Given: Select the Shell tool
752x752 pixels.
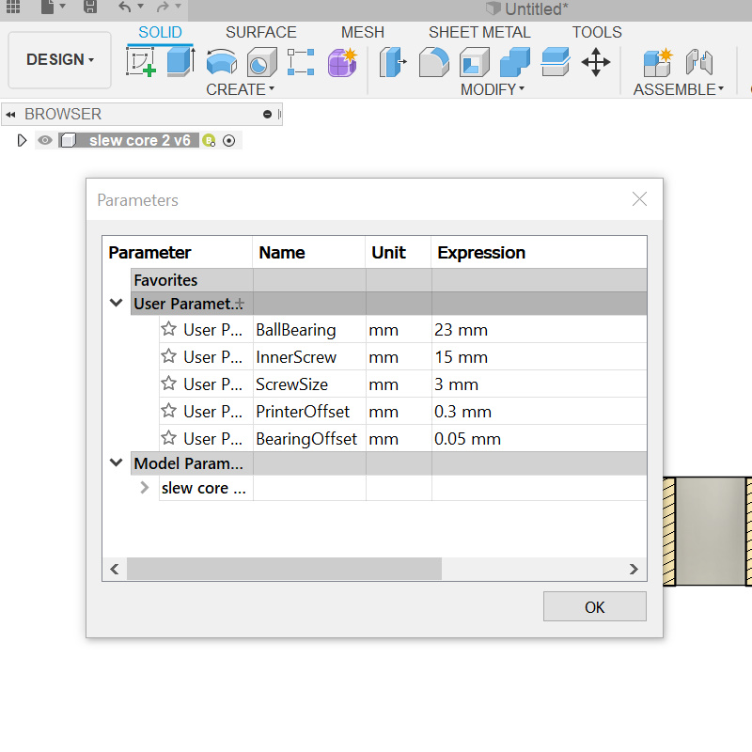Looking at the screenshot, I should 475,62.
